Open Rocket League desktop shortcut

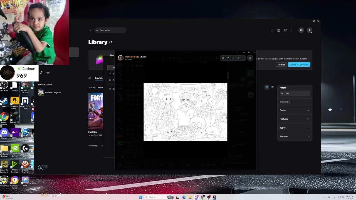click(x=25, y=135)
